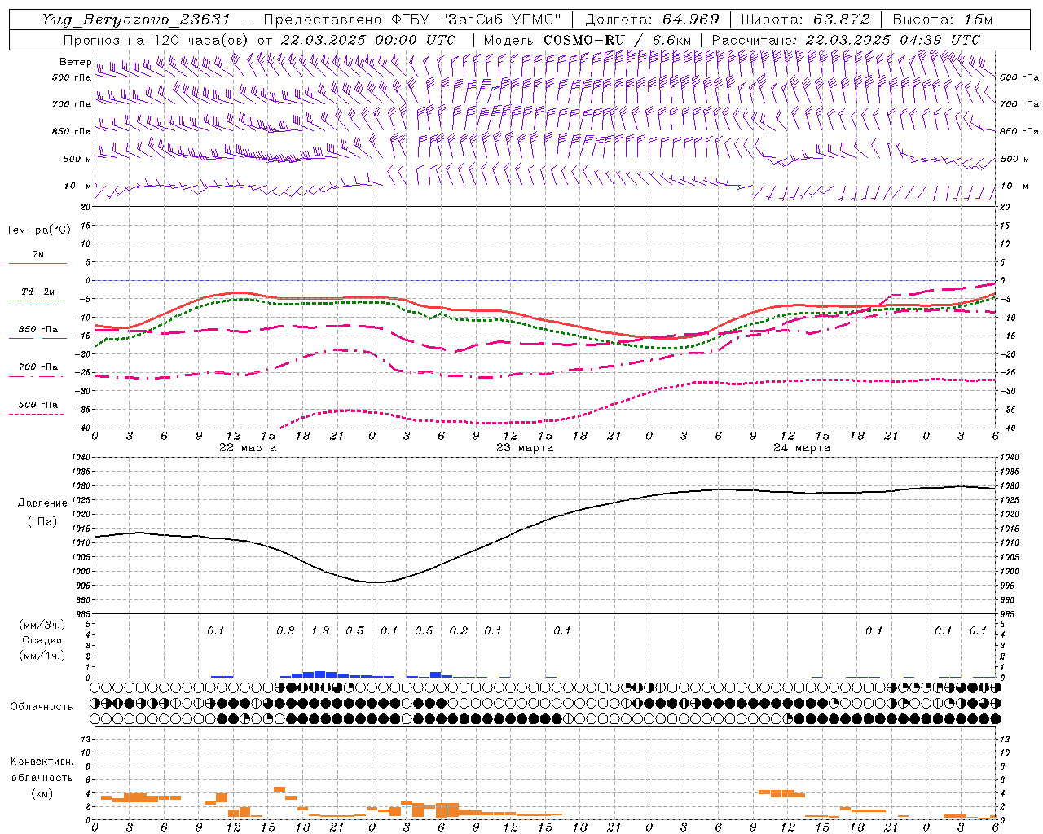Click the Долгота: 64.969 header value
This screenshot has height=834, width=1043.
[652, 20]
